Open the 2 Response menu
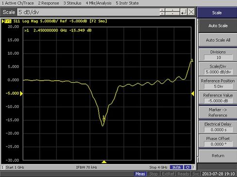This screenshot has height=177, width=237. 49,3
